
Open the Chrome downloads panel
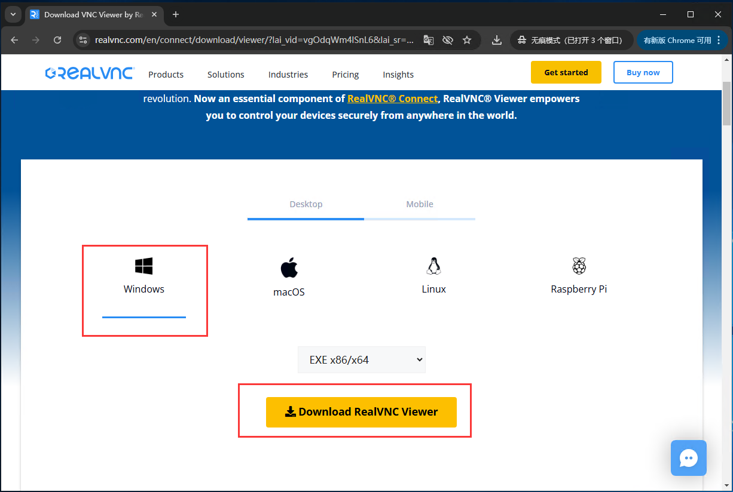[496, 40]
